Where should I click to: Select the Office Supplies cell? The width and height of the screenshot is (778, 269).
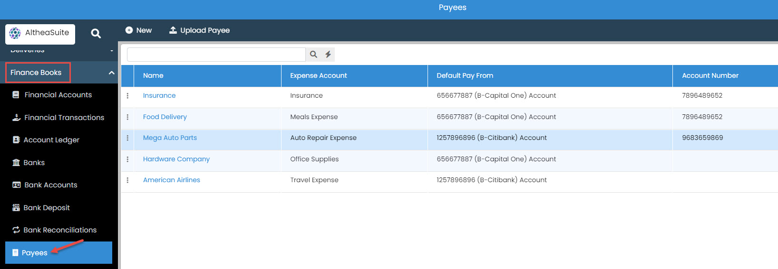[314, 159]
